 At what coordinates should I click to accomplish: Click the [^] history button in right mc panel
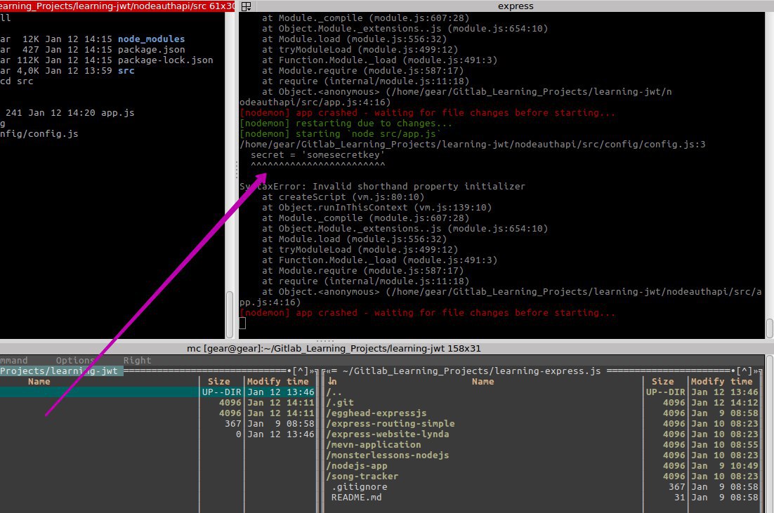pyautogui.click(x=744, y=371)
